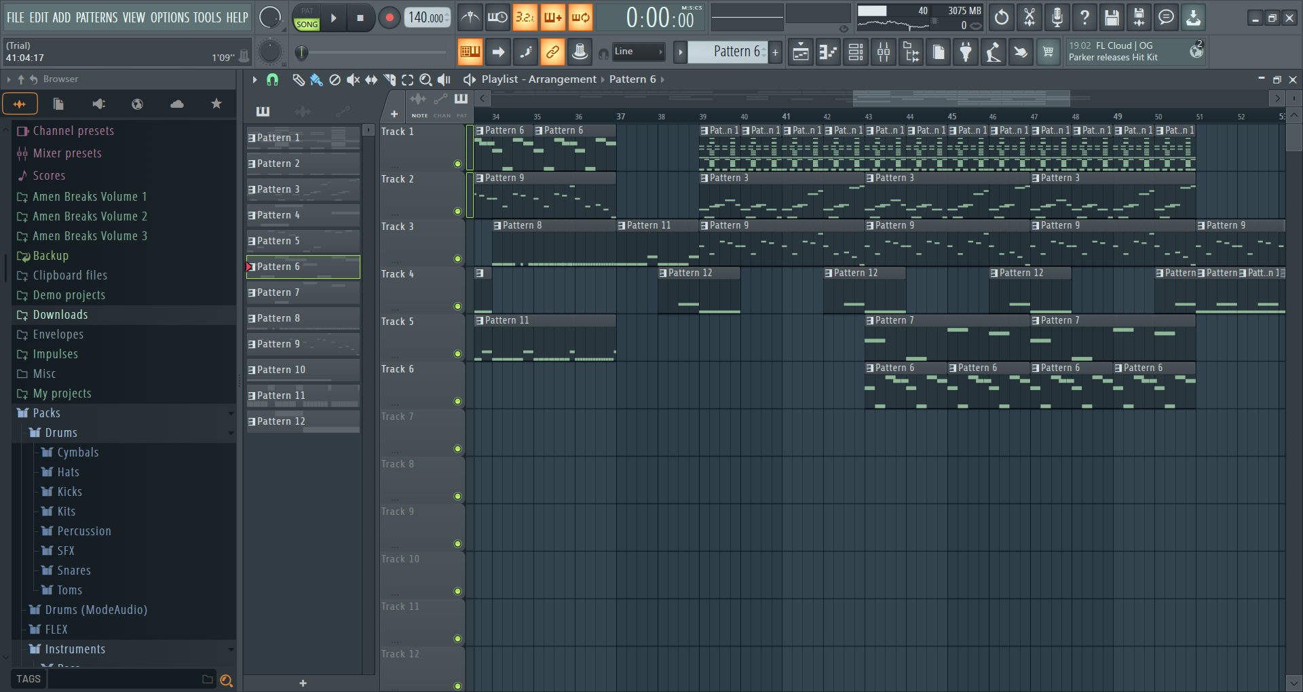This screenshot has width=1303, height=692.
Task: Mute Track 6 with its green light
Action: (457, 401)
